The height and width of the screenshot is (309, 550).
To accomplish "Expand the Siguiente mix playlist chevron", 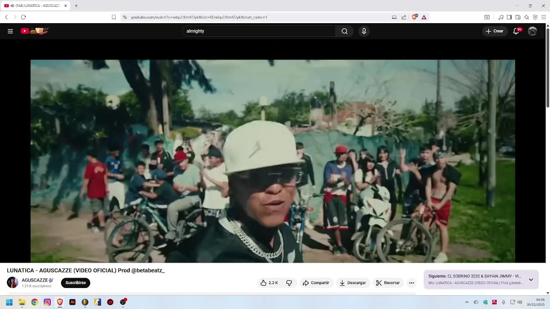I will [x=531, y=280].
